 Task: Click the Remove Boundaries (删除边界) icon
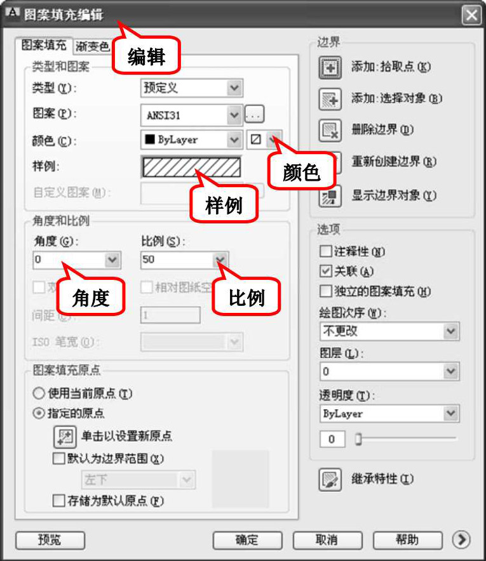[x=330, y=131]
